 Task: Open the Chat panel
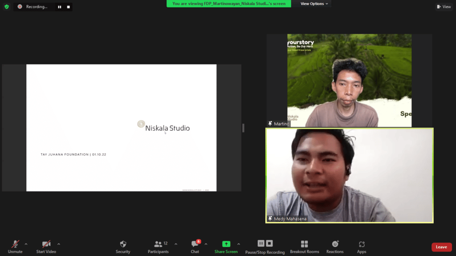(x=195, y=247)
